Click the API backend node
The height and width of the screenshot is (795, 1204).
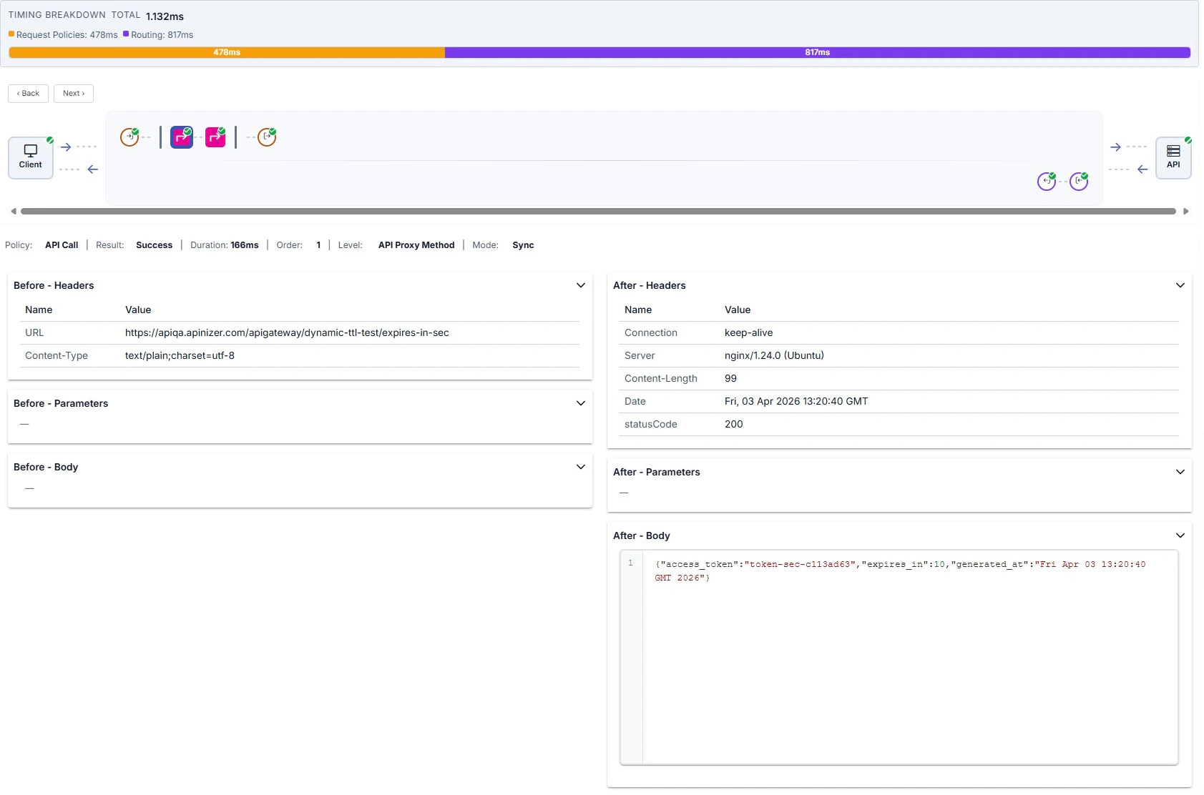1174,157
